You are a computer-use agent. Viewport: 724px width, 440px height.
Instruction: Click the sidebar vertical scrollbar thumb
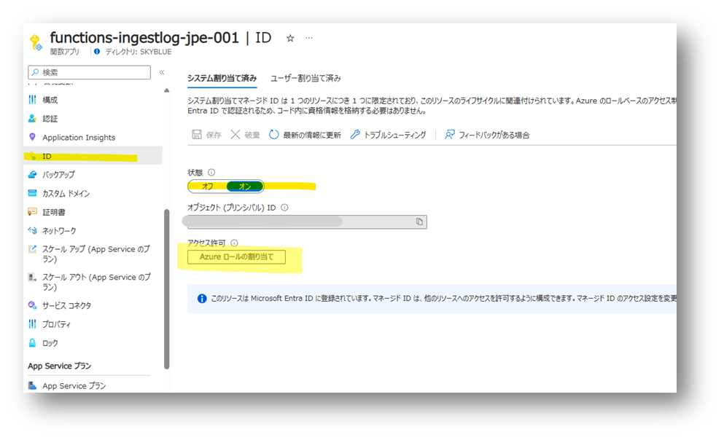167,289
